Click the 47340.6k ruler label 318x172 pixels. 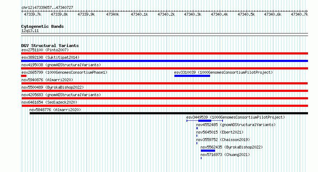coord(273,14)
